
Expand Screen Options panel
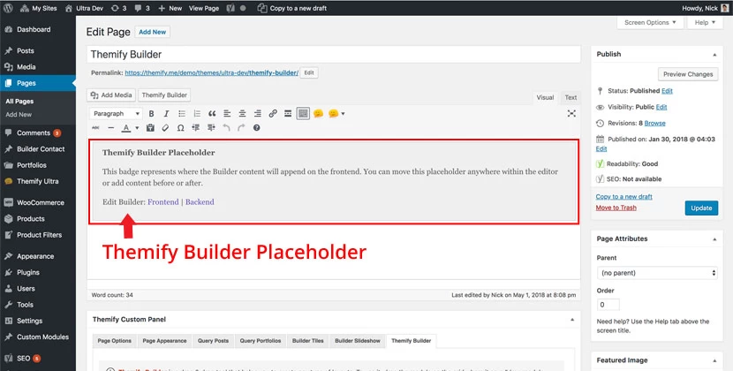pyautogui.click(x=650, y=22)
